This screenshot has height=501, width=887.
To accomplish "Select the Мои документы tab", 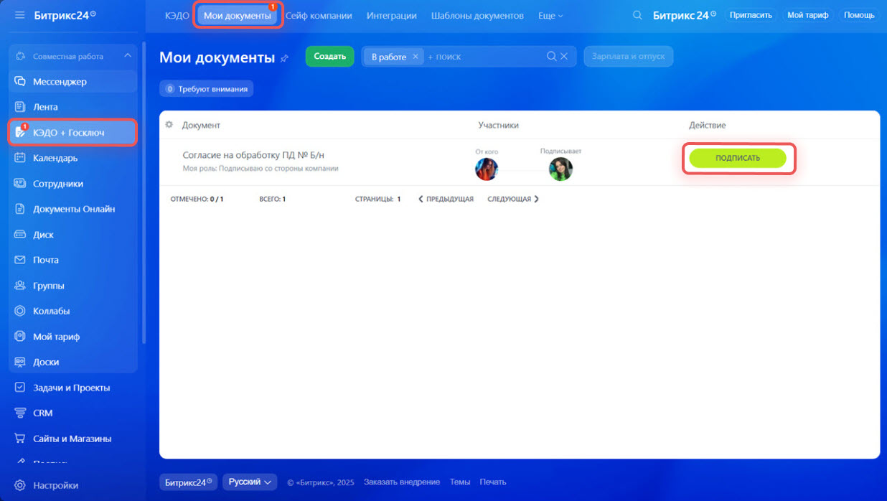I will pos(238,15).
